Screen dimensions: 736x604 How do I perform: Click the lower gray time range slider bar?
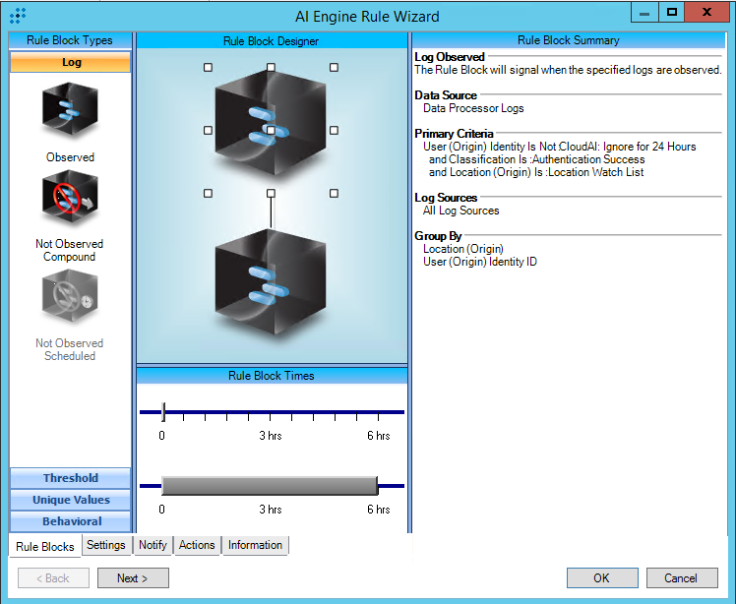270,485
